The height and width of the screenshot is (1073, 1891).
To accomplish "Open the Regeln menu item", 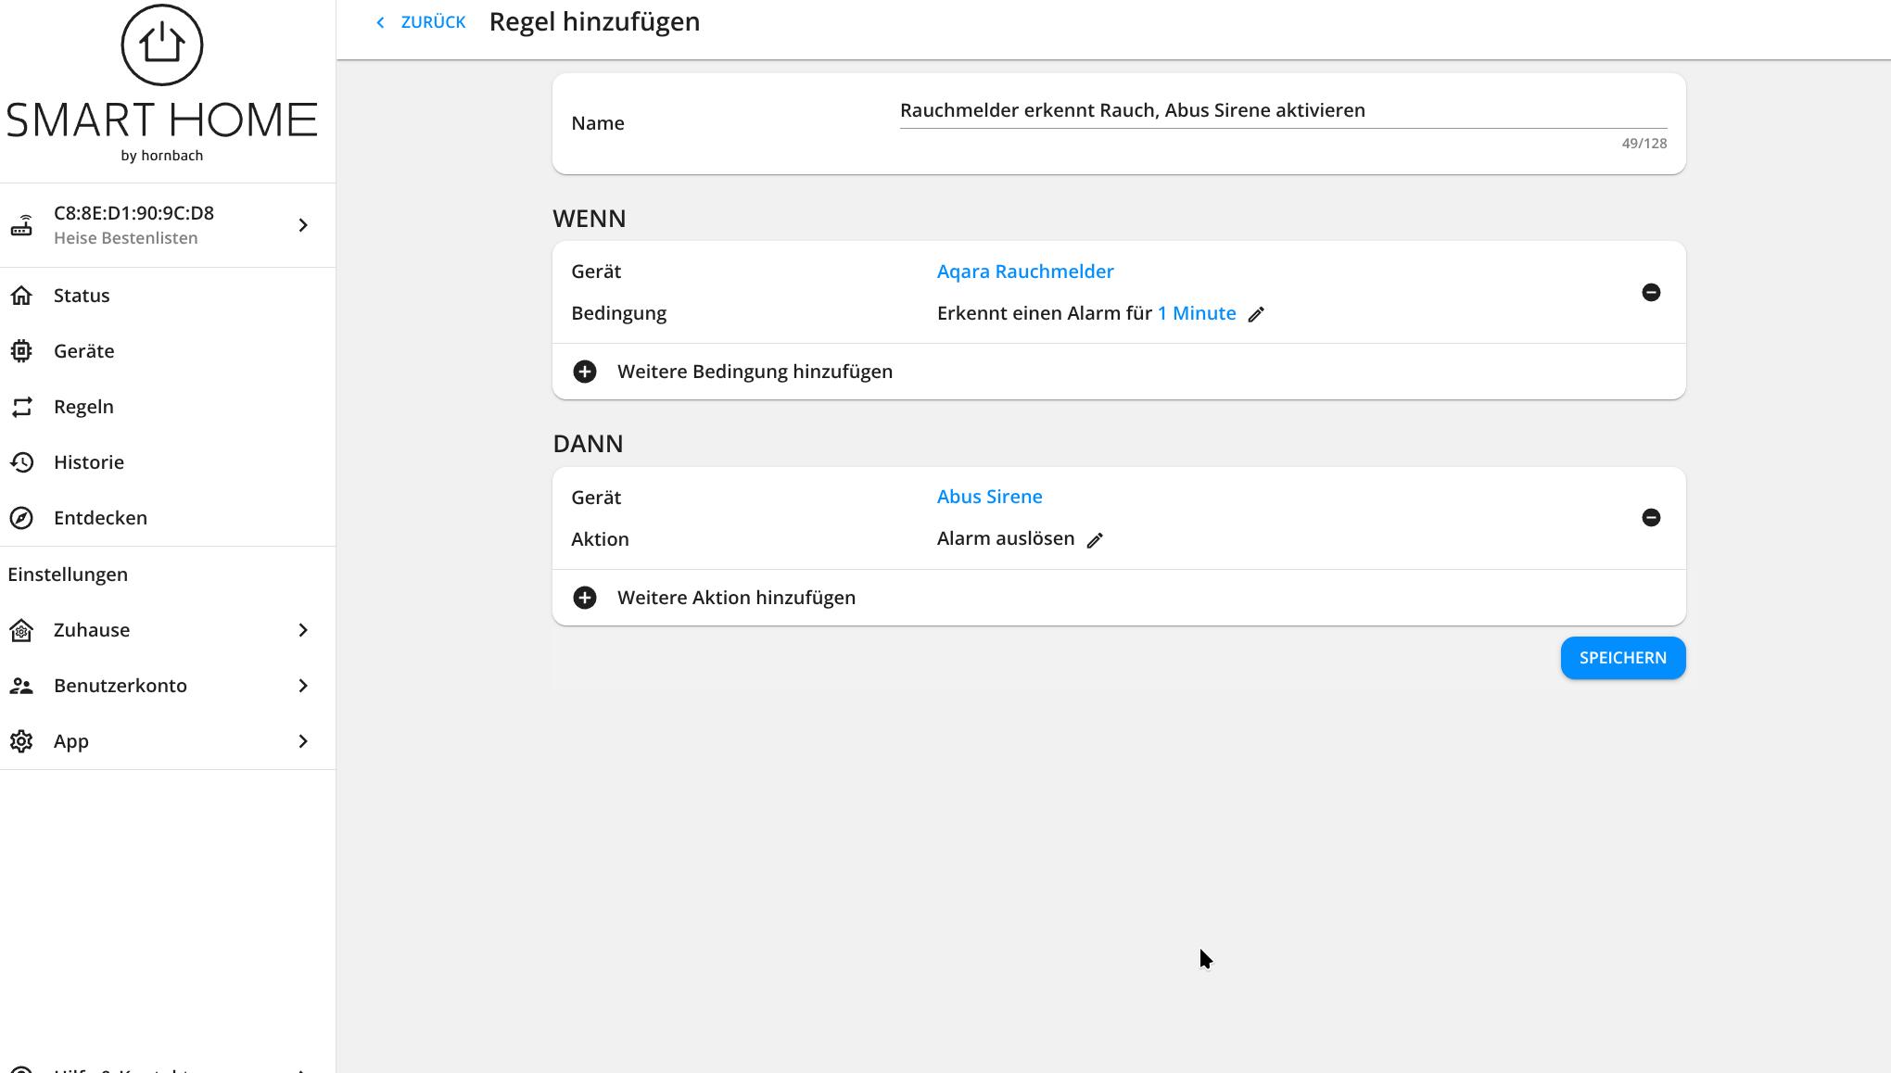I will [83, 407].
